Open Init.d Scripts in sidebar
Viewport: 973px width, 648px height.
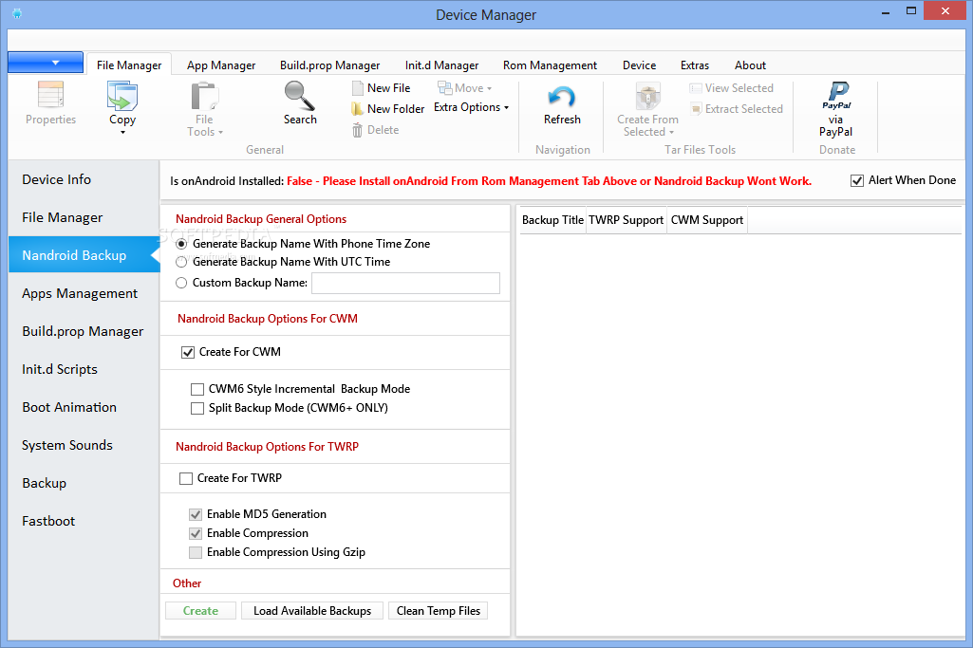pyautogui.click(x=84, y=370)
